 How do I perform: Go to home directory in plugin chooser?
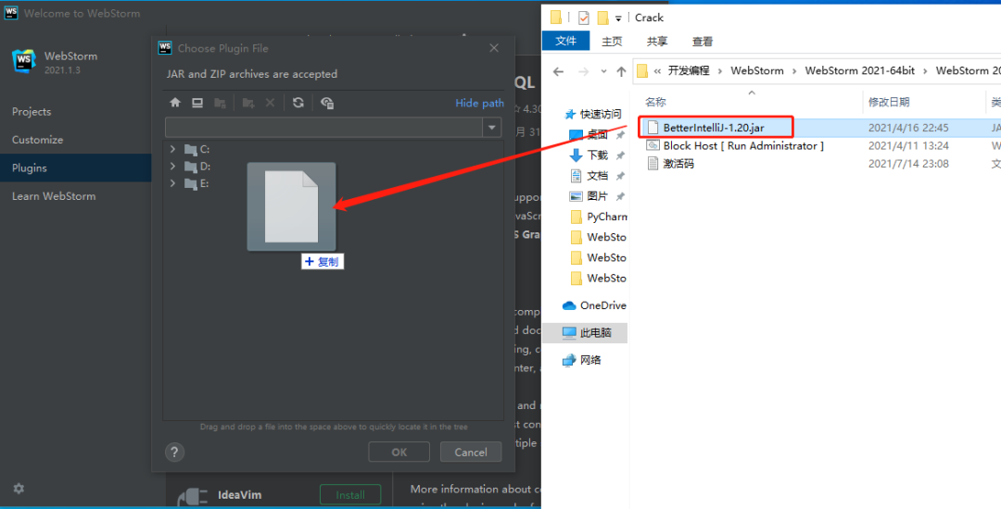pyautogui.click(x=175, y=103)
